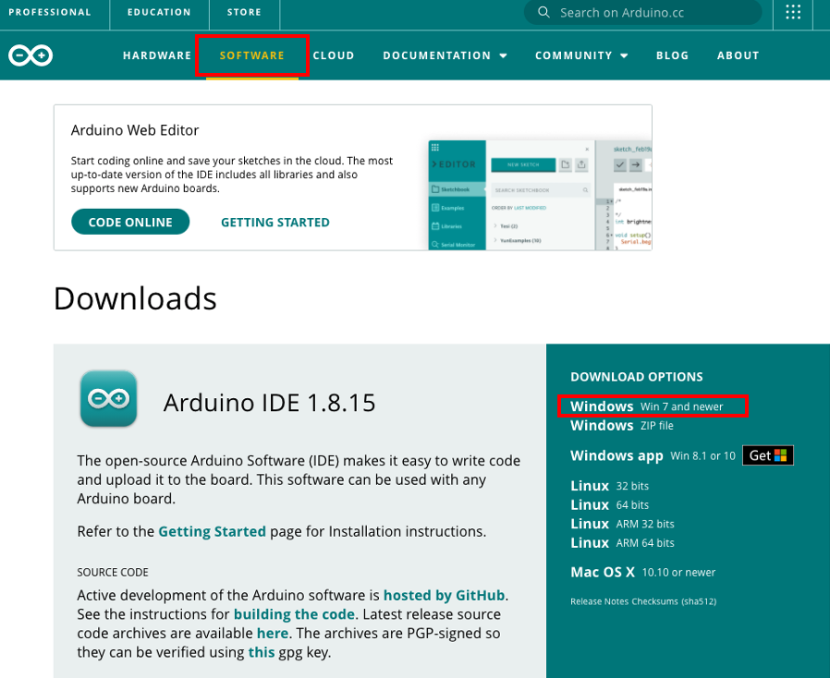Image resolution: width=830 pixels, height=678 pixels.
Task: Open the apps grid icon
Action: 793,12
